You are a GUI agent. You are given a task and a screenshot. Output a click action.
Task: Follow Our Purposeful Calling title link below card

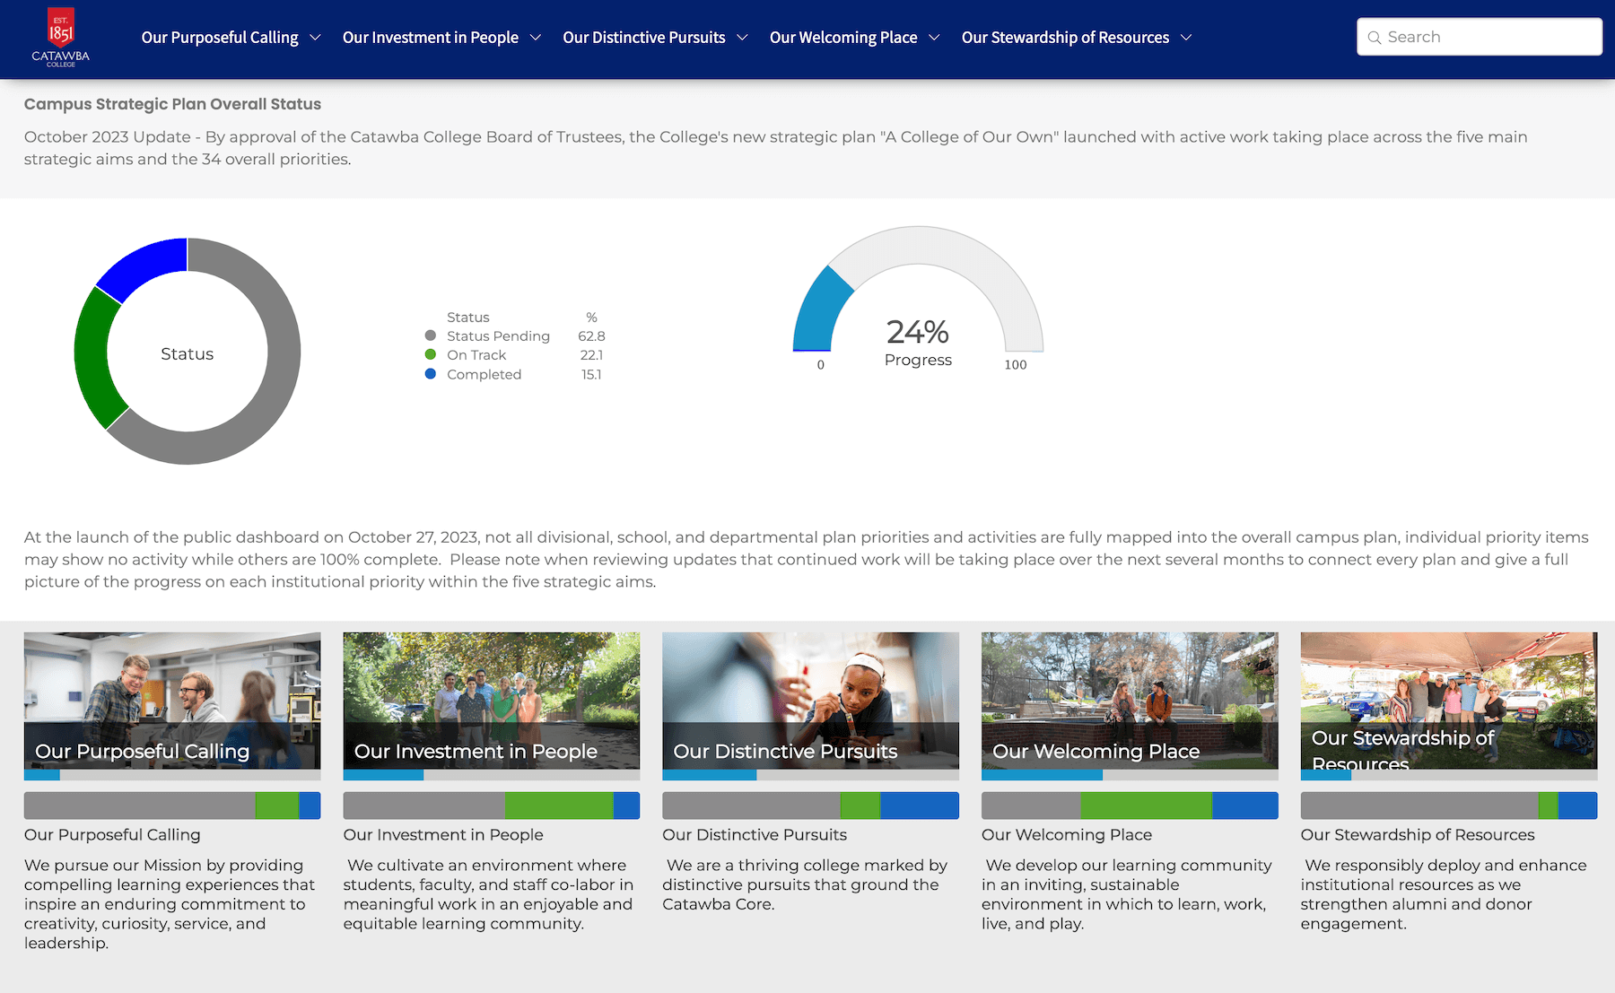[112, 835]
